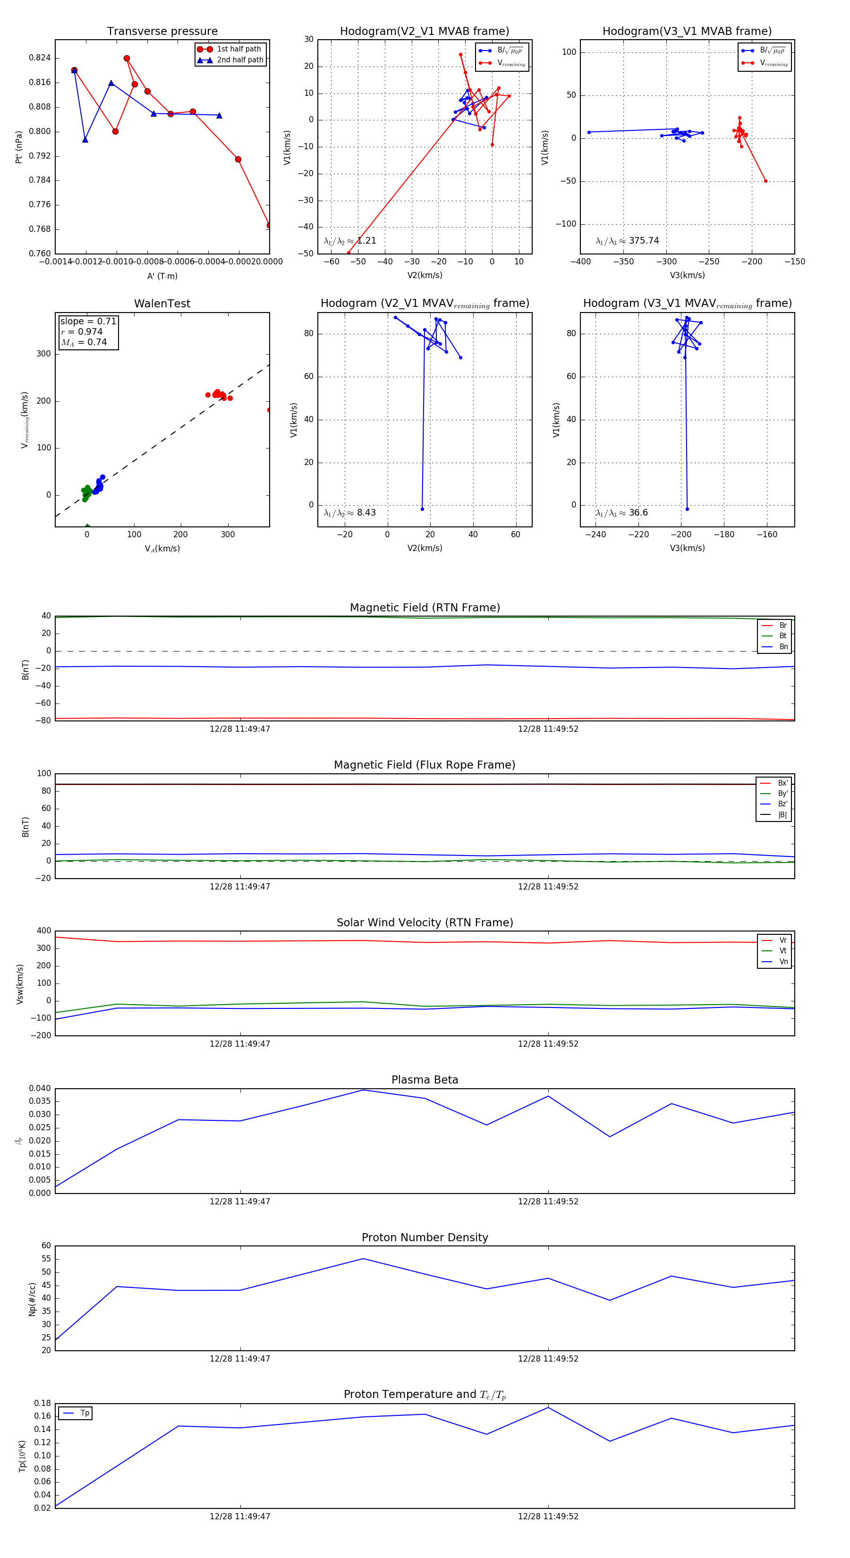Viewport: 850px width, 1558px height.
Task: Select the WalenTest slope statistics box
Action: tap(88, 332)
